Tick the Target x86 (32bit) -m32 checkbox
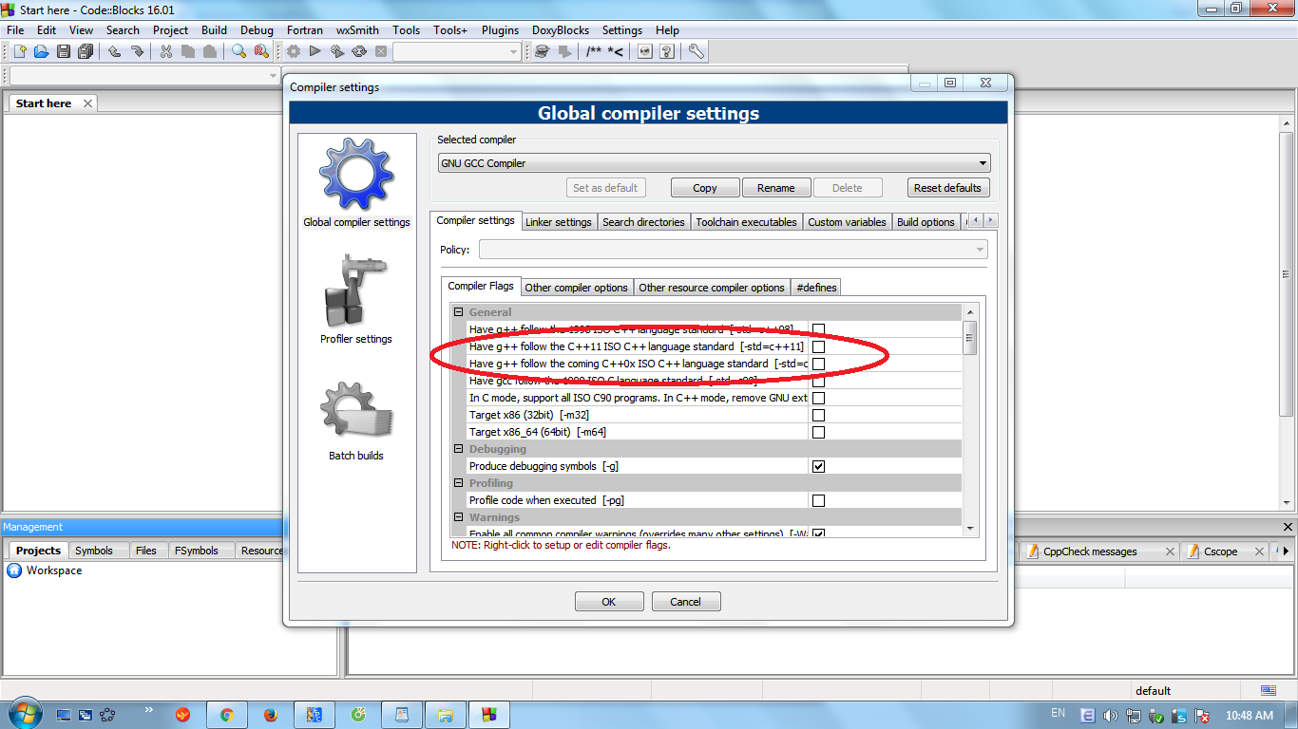The height and width of the screenshot is (729, 1298). (818, 415)
